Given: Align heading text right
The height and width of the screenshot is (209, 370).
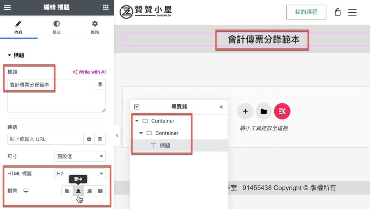Looking at the screenshot, I should tap(89, 191).
